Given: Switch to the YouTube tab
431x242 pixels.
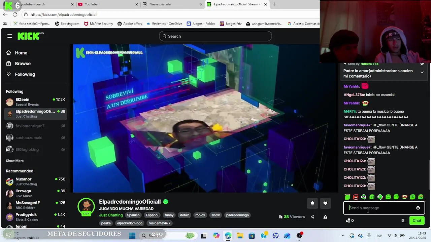Looking at the screenshot, I should (x=107, y=4).
